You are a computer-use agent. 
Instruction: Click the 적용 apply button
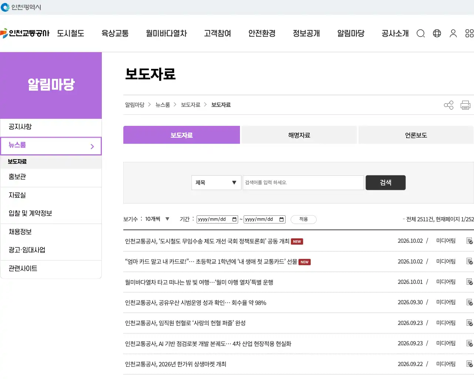[304, 219]
